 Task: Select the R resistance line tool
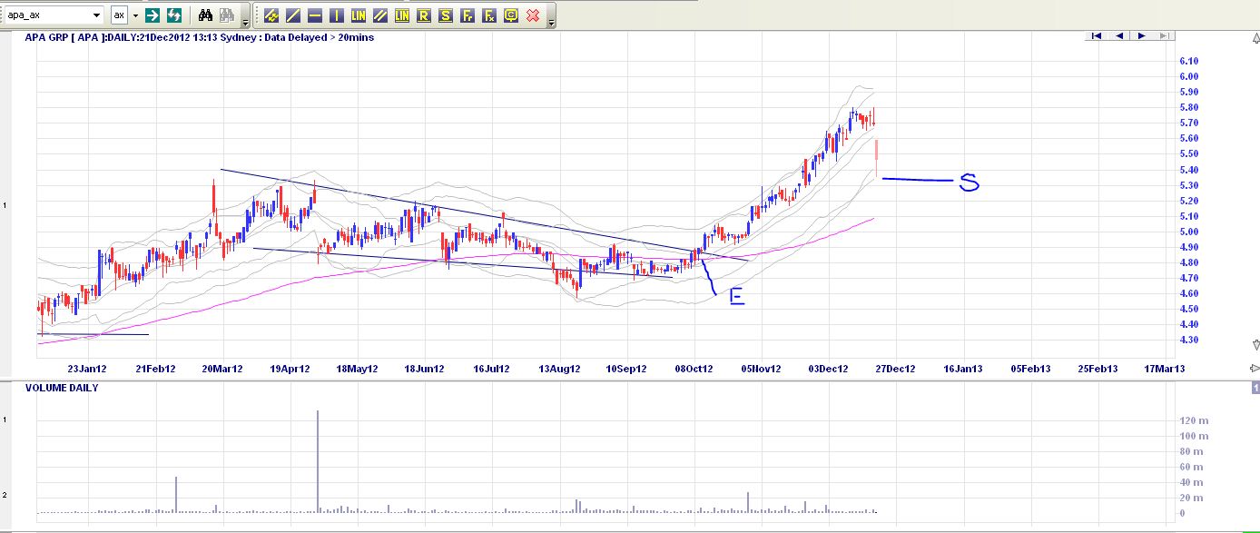424,15
